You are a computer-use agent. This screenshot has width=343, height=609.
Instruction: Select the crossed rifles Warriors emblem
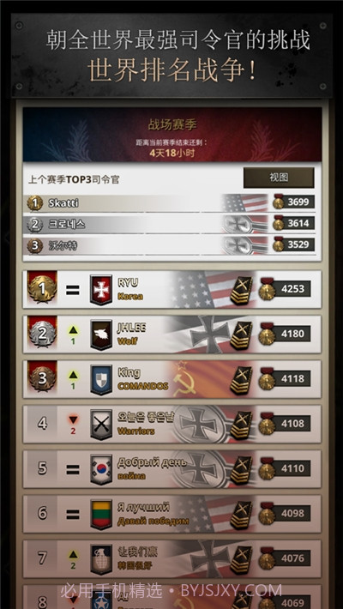(101, 425)
